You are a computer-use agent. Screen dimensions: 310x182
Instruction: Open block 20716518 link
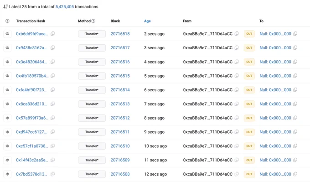tap(120, 34)
